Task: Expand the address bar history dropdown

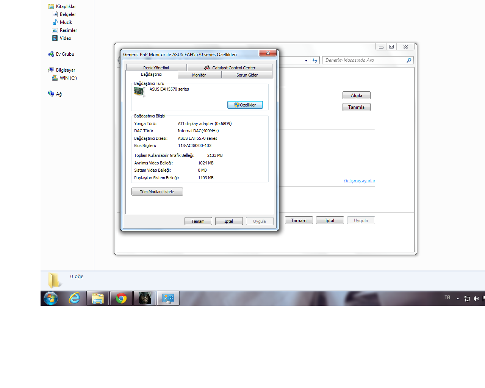Action: (306, 60)
